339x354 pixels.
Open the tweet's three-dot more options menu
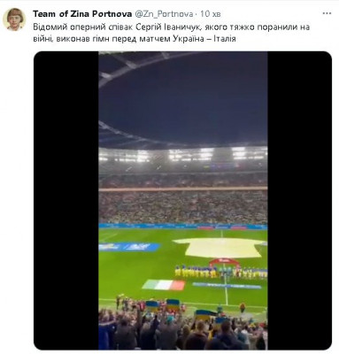coord(327,14)
